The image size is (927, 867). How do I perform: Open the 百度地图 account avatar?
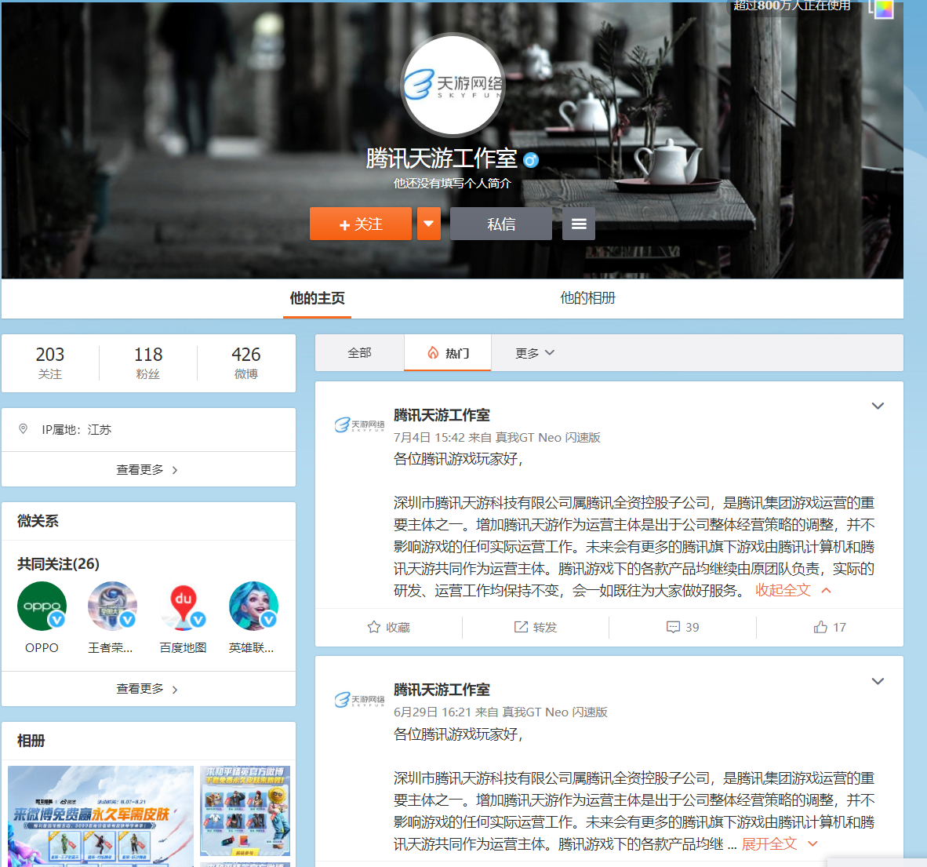(183, 606)
